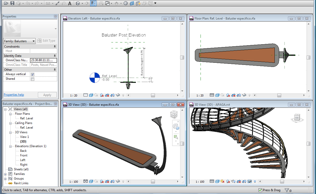Open the Properties help link
Viewport: 316px width, 194px height.
tap(14, 95)
